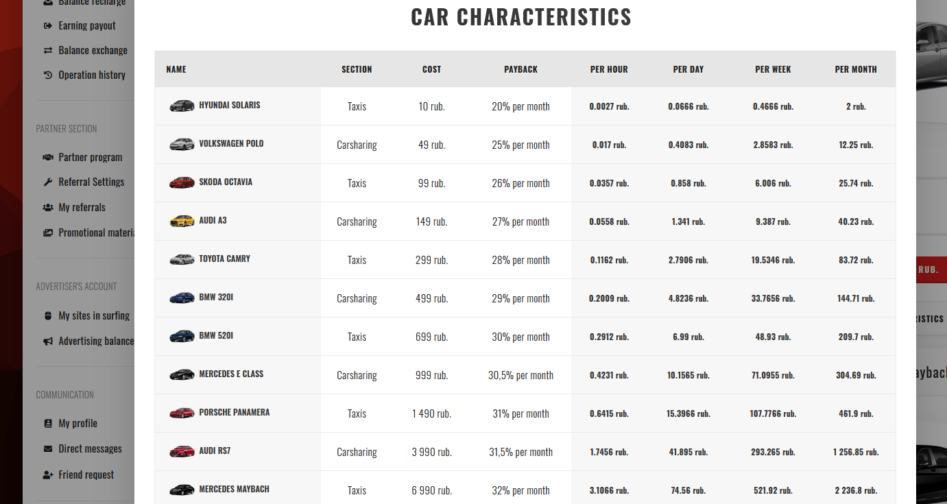Screen dimensions: 947x504
Task: Click the Friend request user-plus icon
Action: [x=47, y=475]
